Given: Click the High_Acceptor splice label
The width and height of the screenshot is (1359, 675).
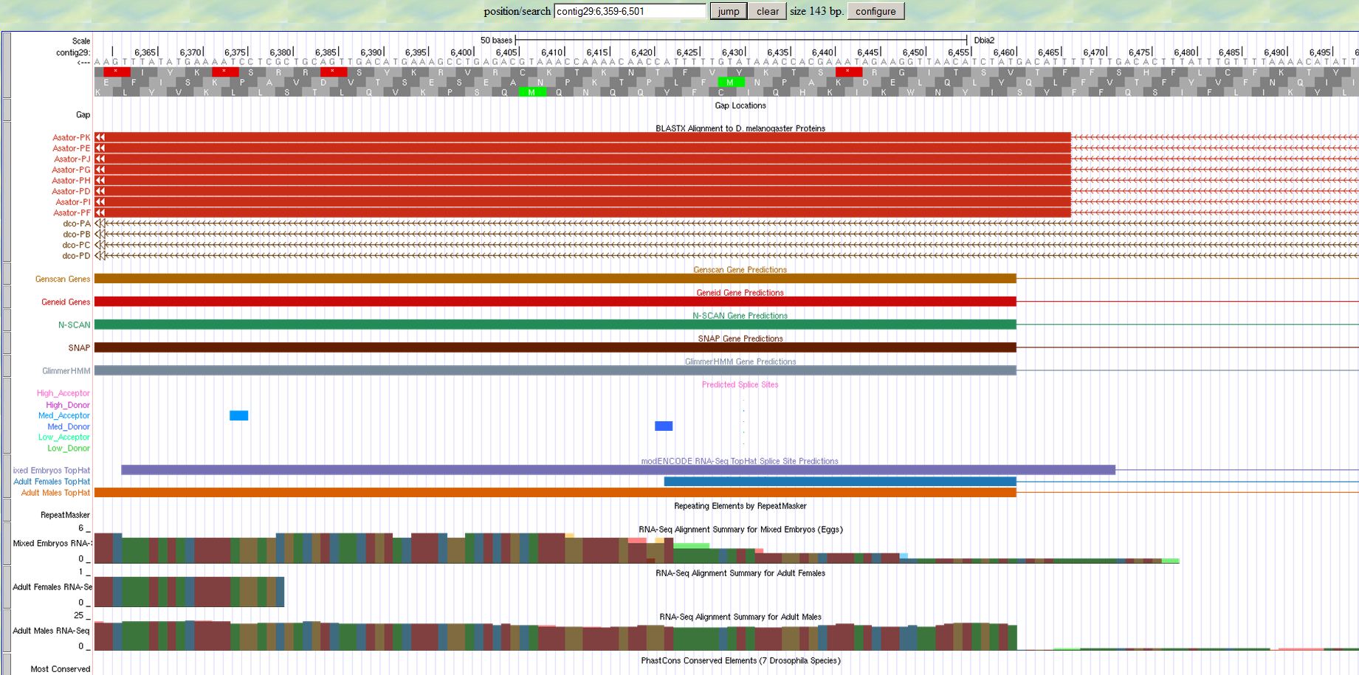Looking at the screenshot, I should coord(63,393).
